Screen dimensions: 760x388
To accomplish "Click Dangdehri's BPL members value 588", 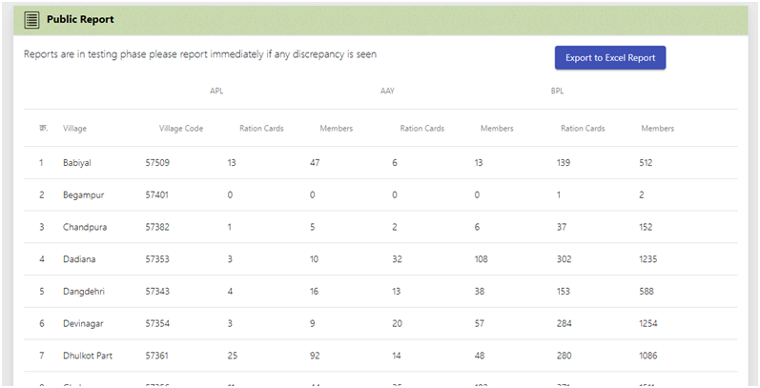I will 647,291.
